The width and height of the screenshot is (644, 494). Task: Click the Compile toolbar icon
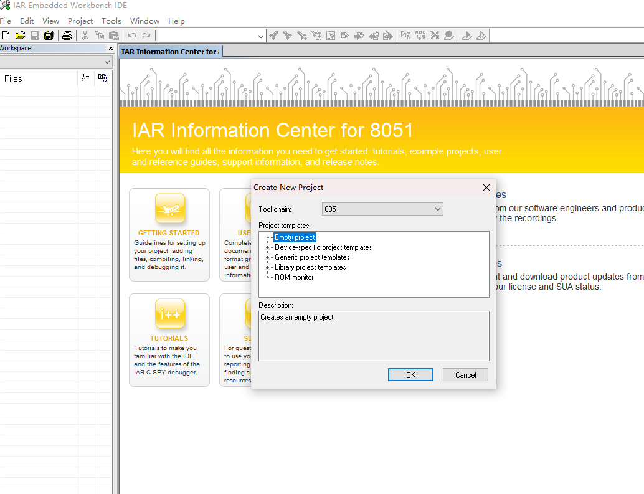406,36
